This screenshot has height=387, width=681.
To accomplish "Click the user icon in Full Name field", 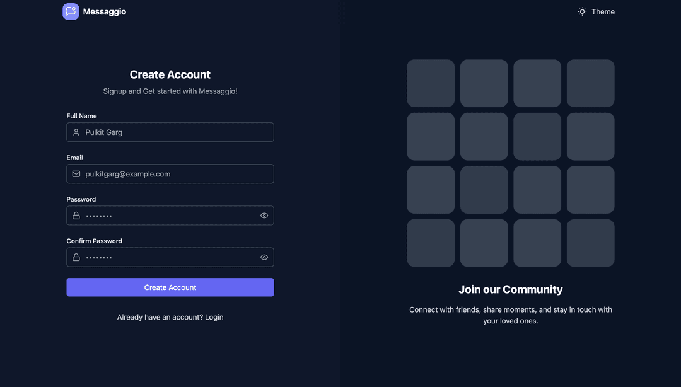I will [76, 132].
